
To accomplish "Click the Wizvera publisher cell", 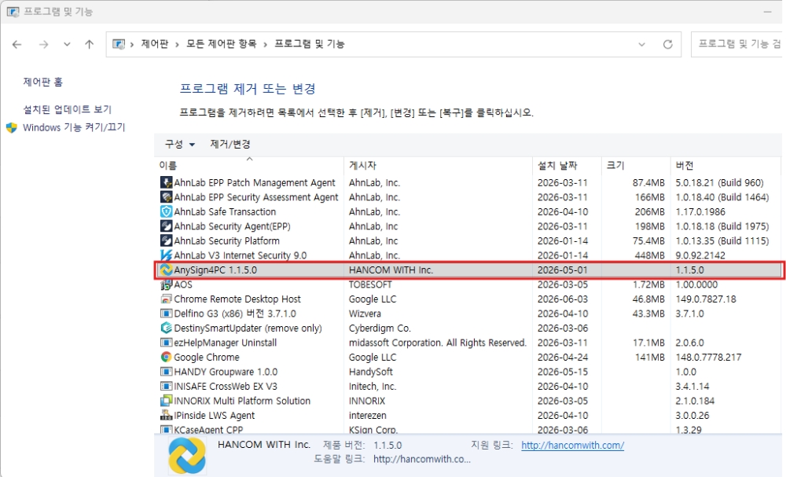I will pos(365,314).
